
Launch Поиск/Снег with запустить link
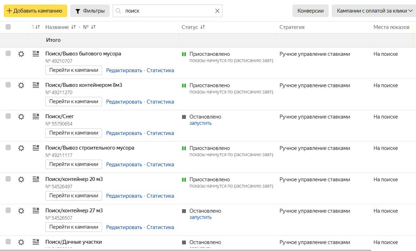(x=200, y=123)
